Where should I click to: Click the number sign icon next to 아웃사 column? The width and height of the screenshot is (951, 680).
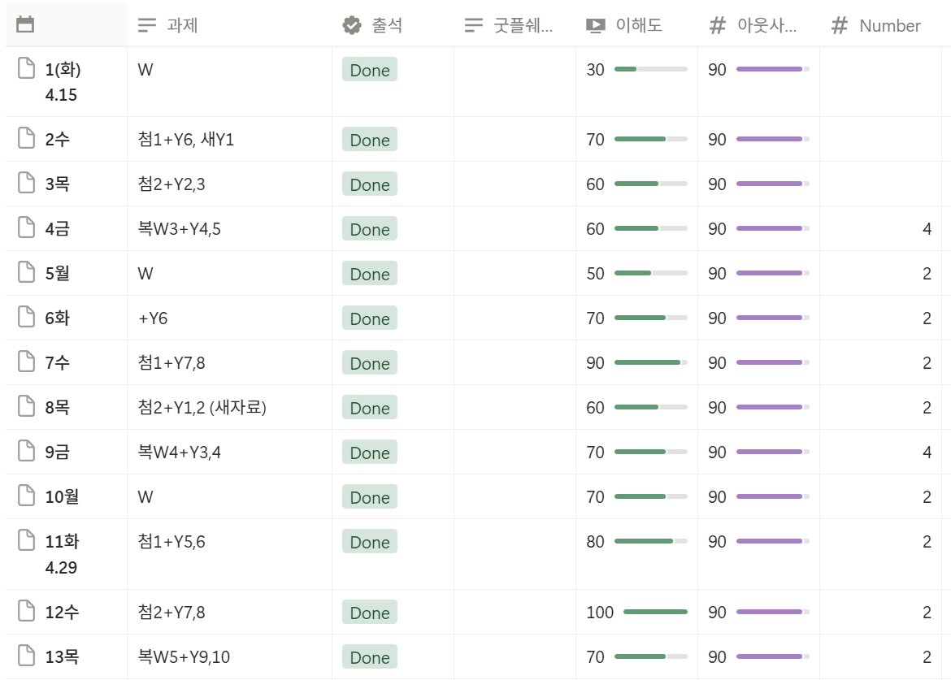717,25
